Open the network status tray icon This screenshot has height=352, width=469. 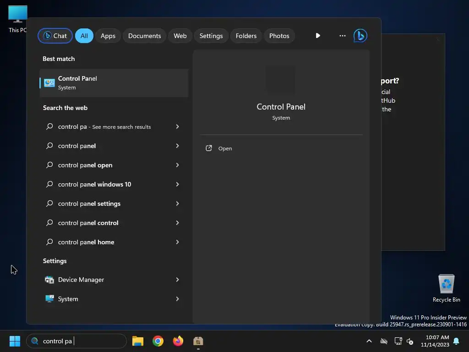(398, 341)
